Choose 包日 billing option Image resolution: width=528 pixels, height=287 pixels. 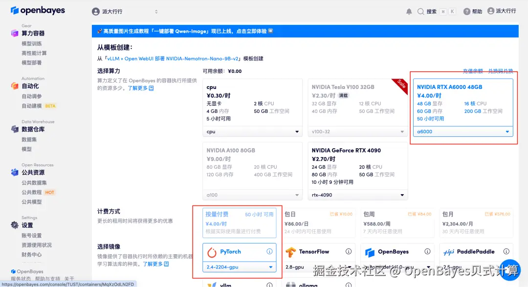319,222
